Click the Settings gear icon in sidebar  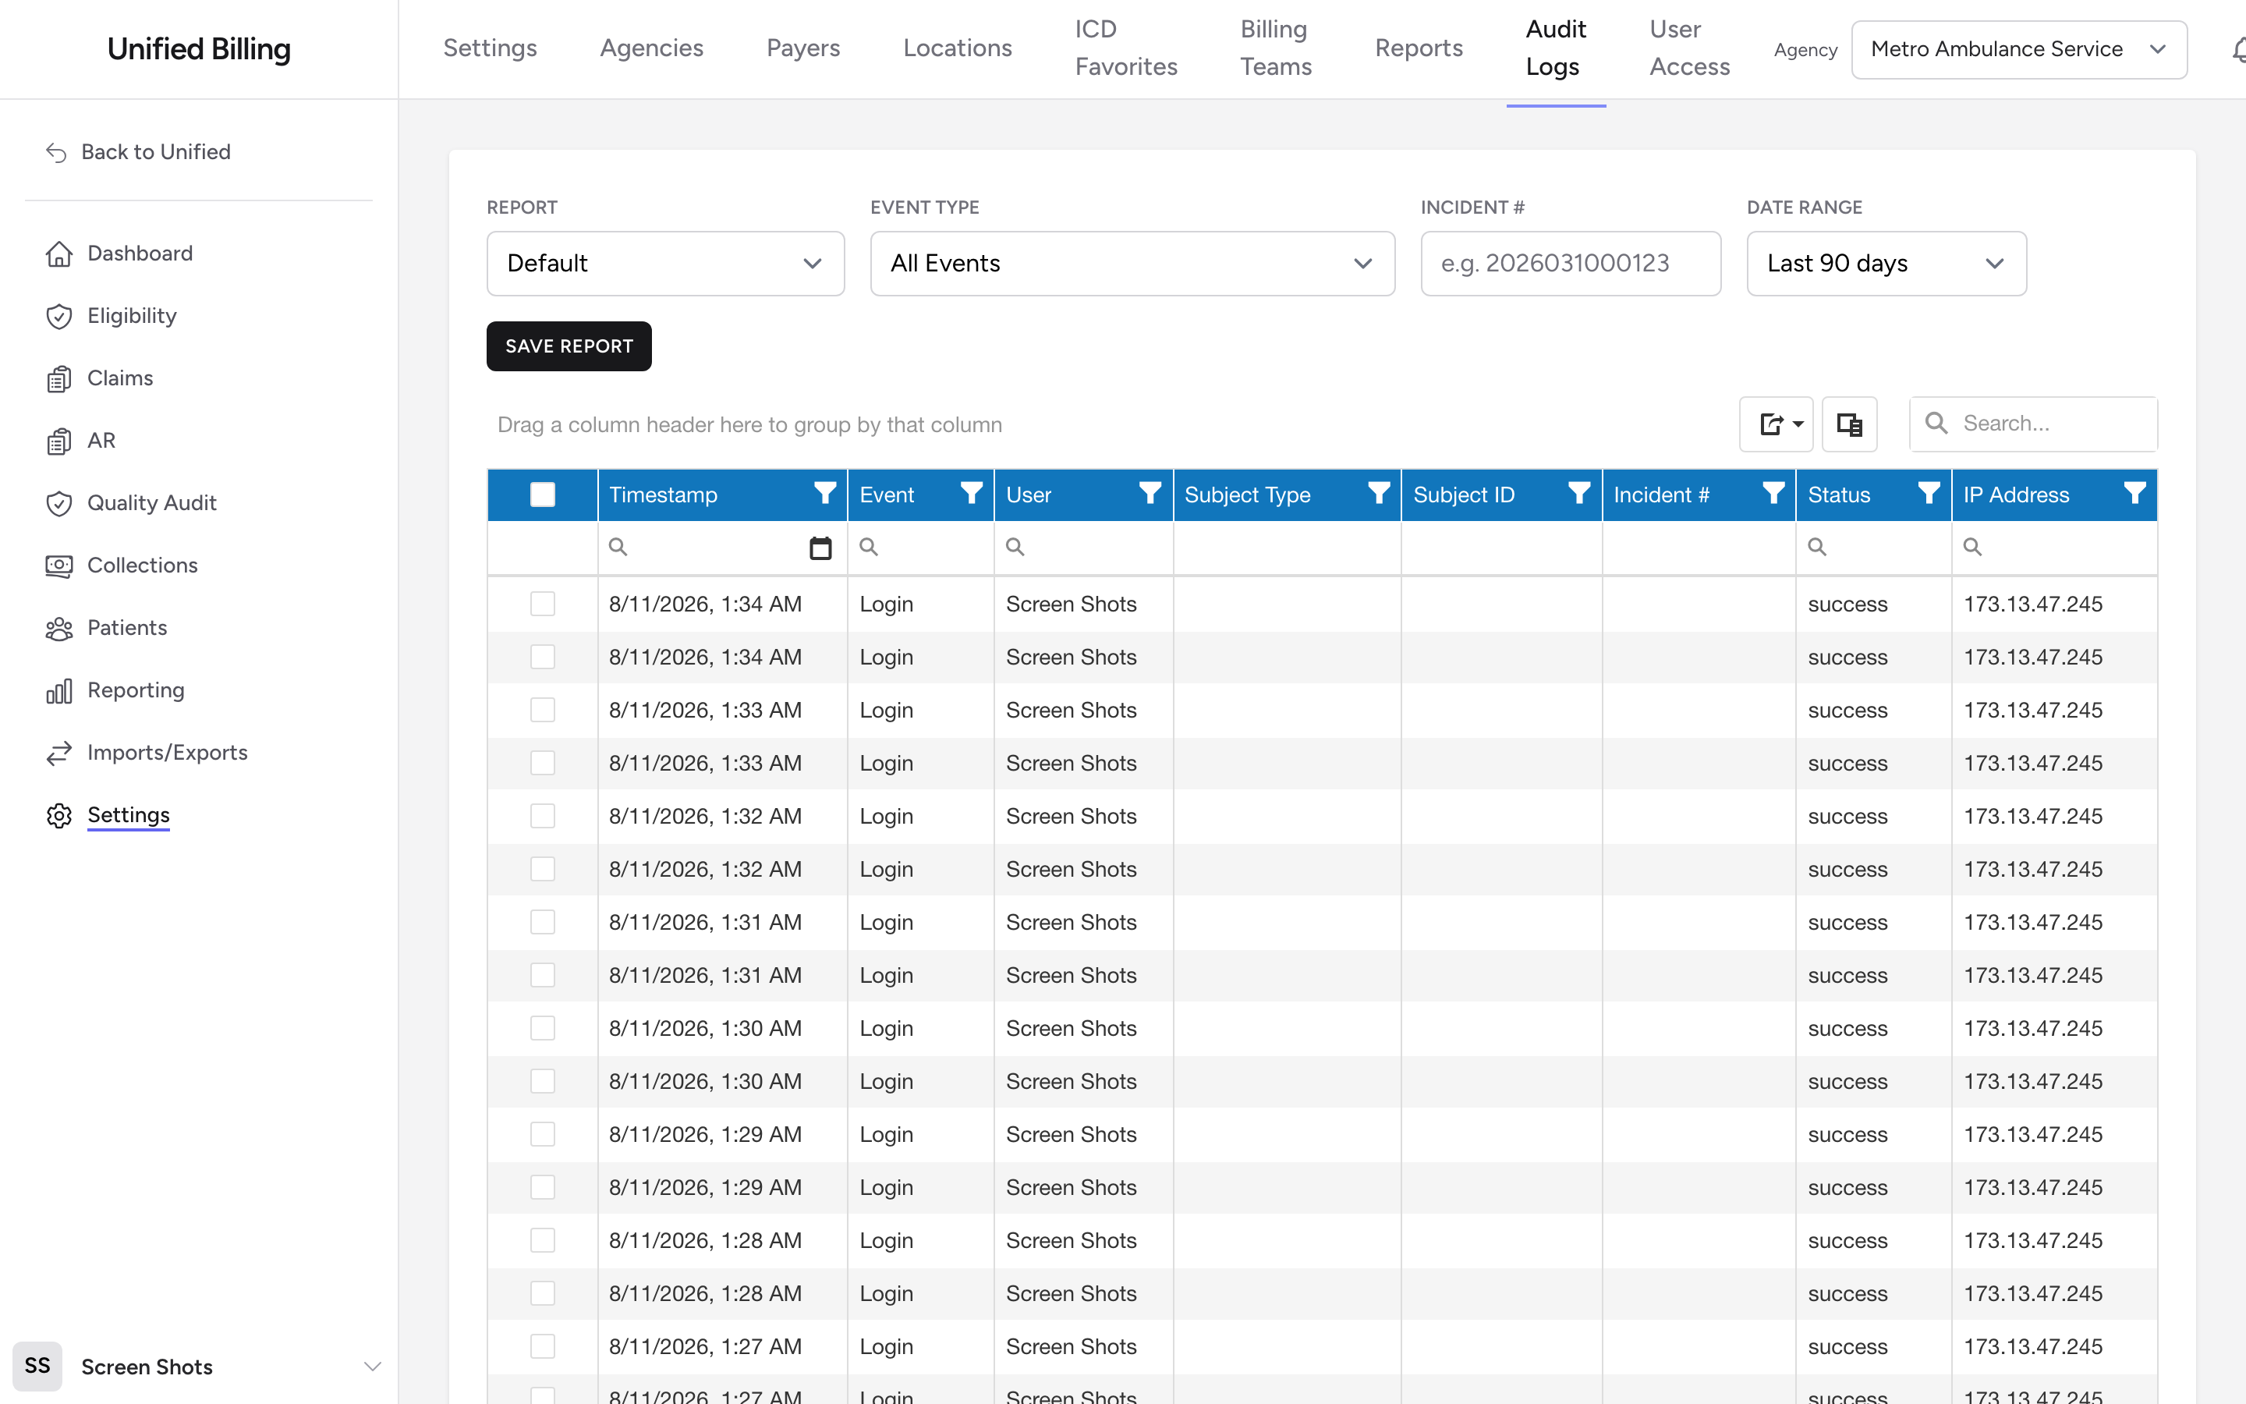coord(59,815)
